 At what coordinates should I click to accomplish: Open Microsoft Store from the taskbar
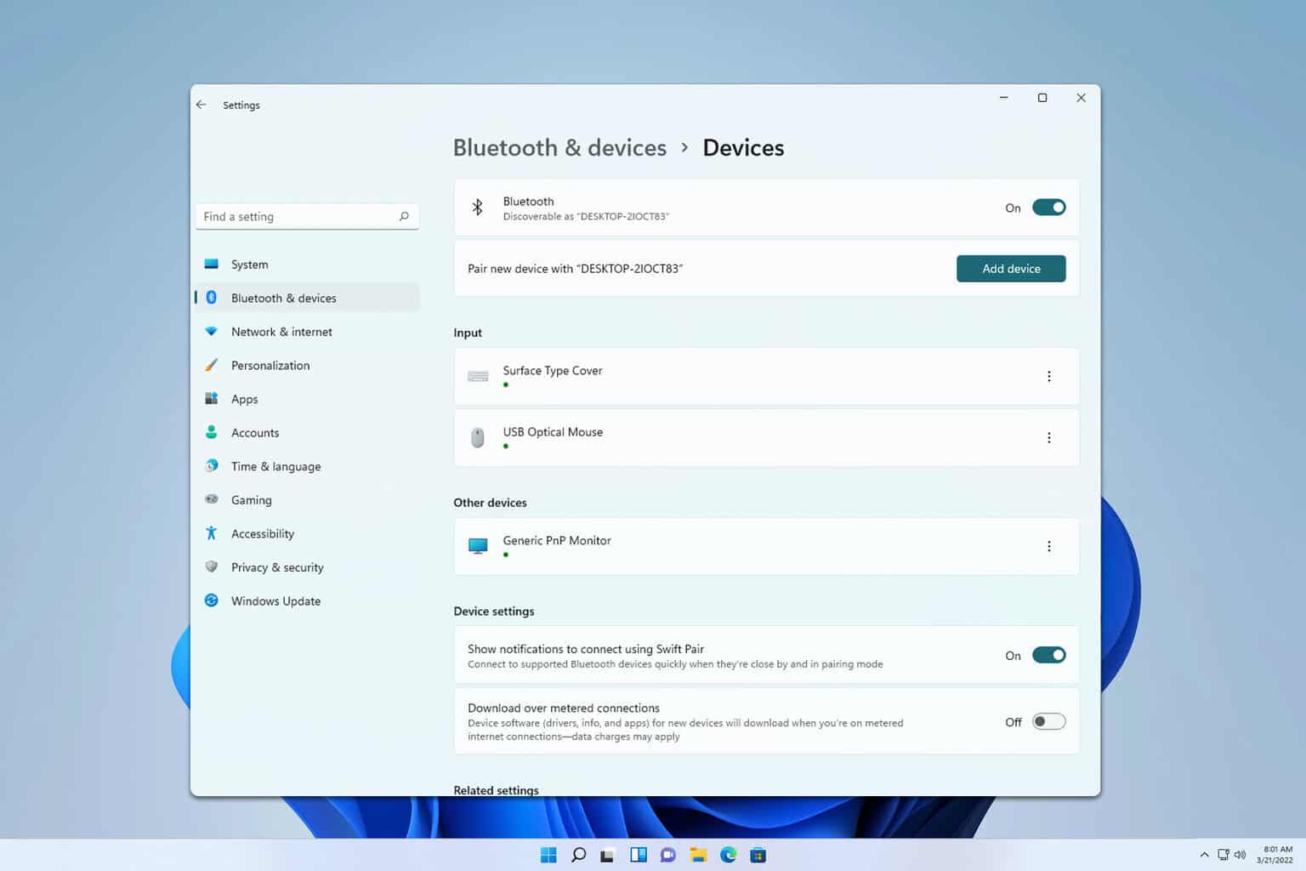[x=758, y=855]
